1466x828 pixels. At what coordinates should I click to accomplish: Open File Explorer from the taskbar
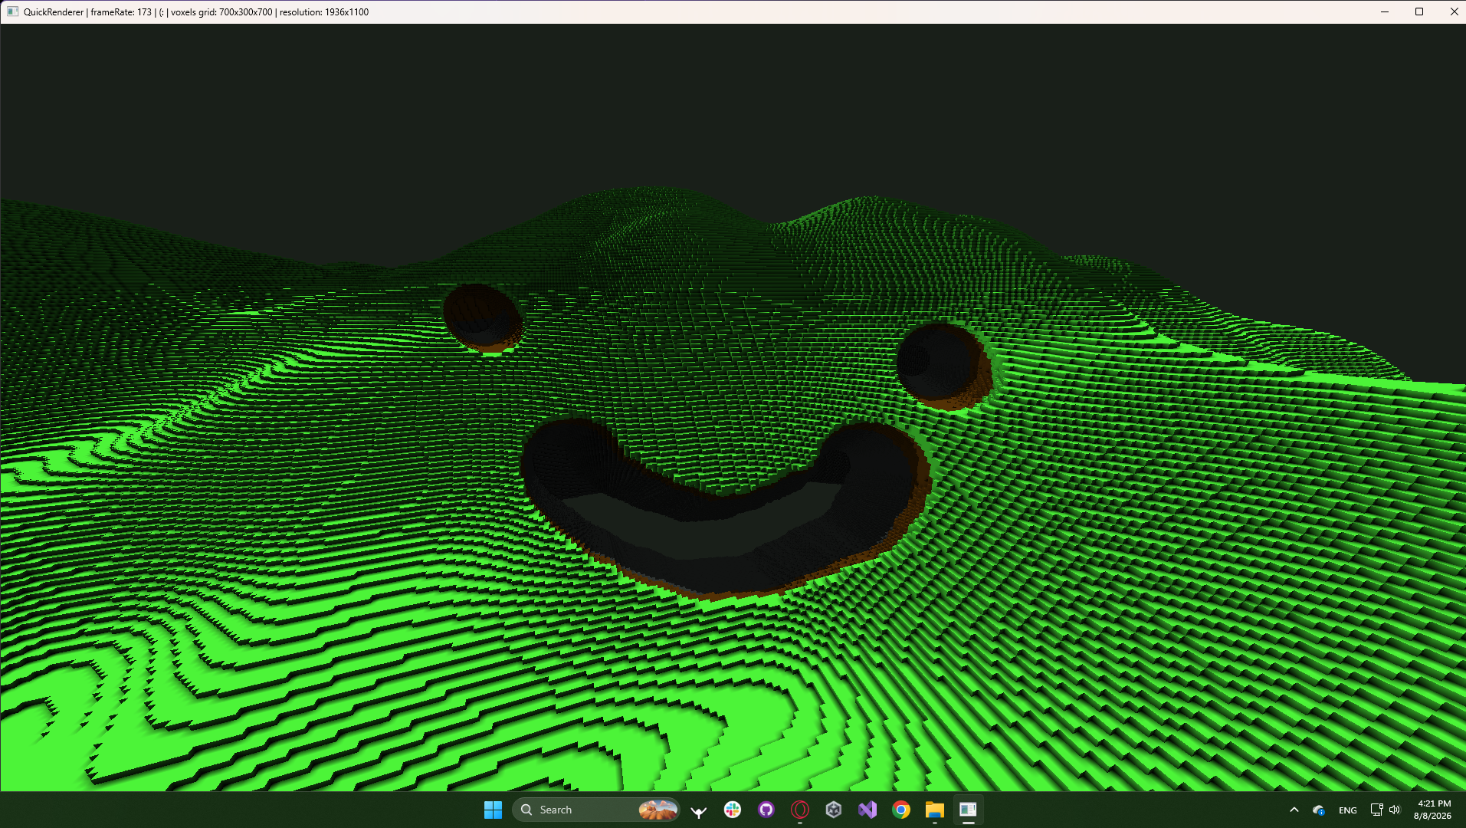935,810
